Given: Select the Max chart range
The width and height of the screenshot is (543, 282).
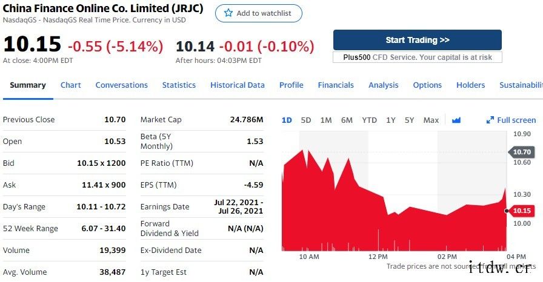Looking at the screenshot, I should coord(431,120).
